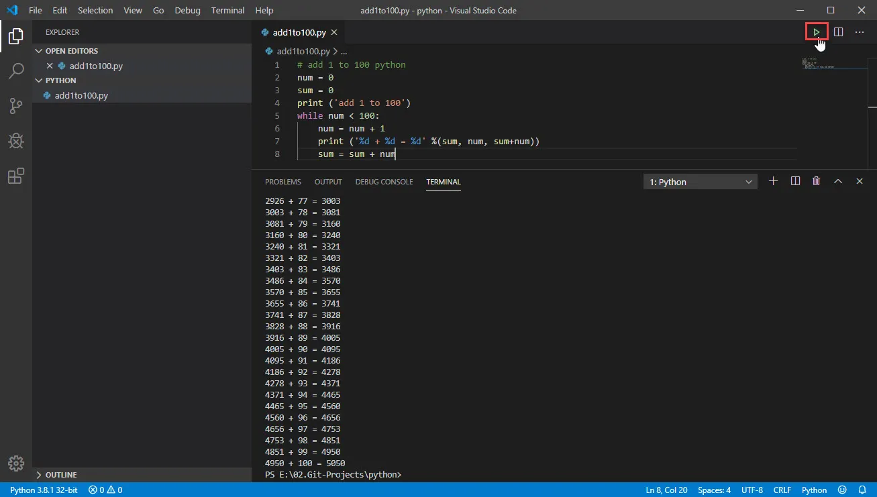
Task: Open add1to100.py in the PYTHON folder
Action: [x=81, y=95]
